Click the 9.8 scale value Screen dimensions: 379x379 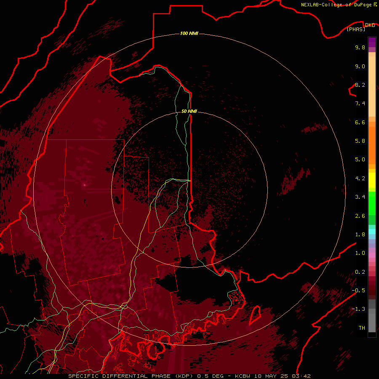coord(360,47)
